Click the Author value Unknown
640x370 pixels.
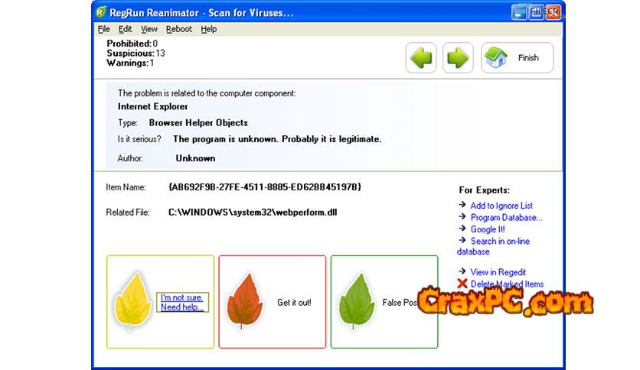pos(195,158)
